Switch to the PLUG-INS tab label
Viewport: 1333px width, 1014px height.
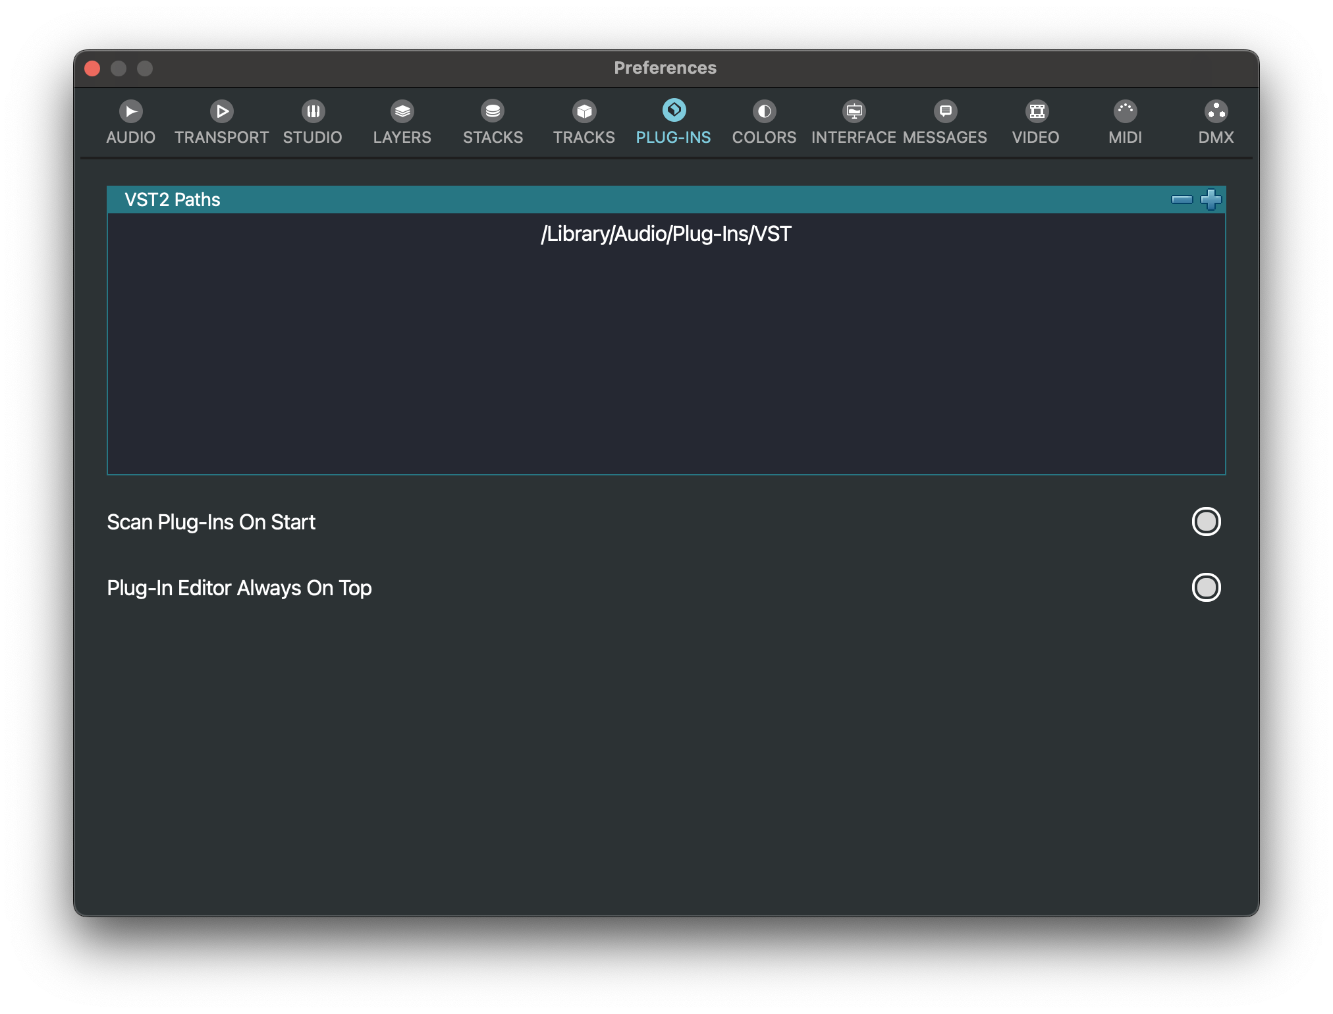click(x=673, y=138)
